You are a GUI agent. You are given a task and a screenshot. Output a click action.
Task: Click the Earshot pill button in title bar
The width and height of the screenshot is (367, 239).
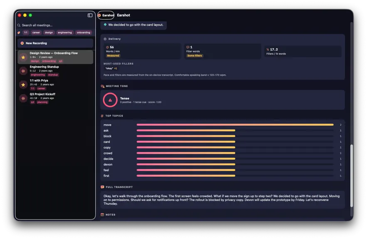106,15
